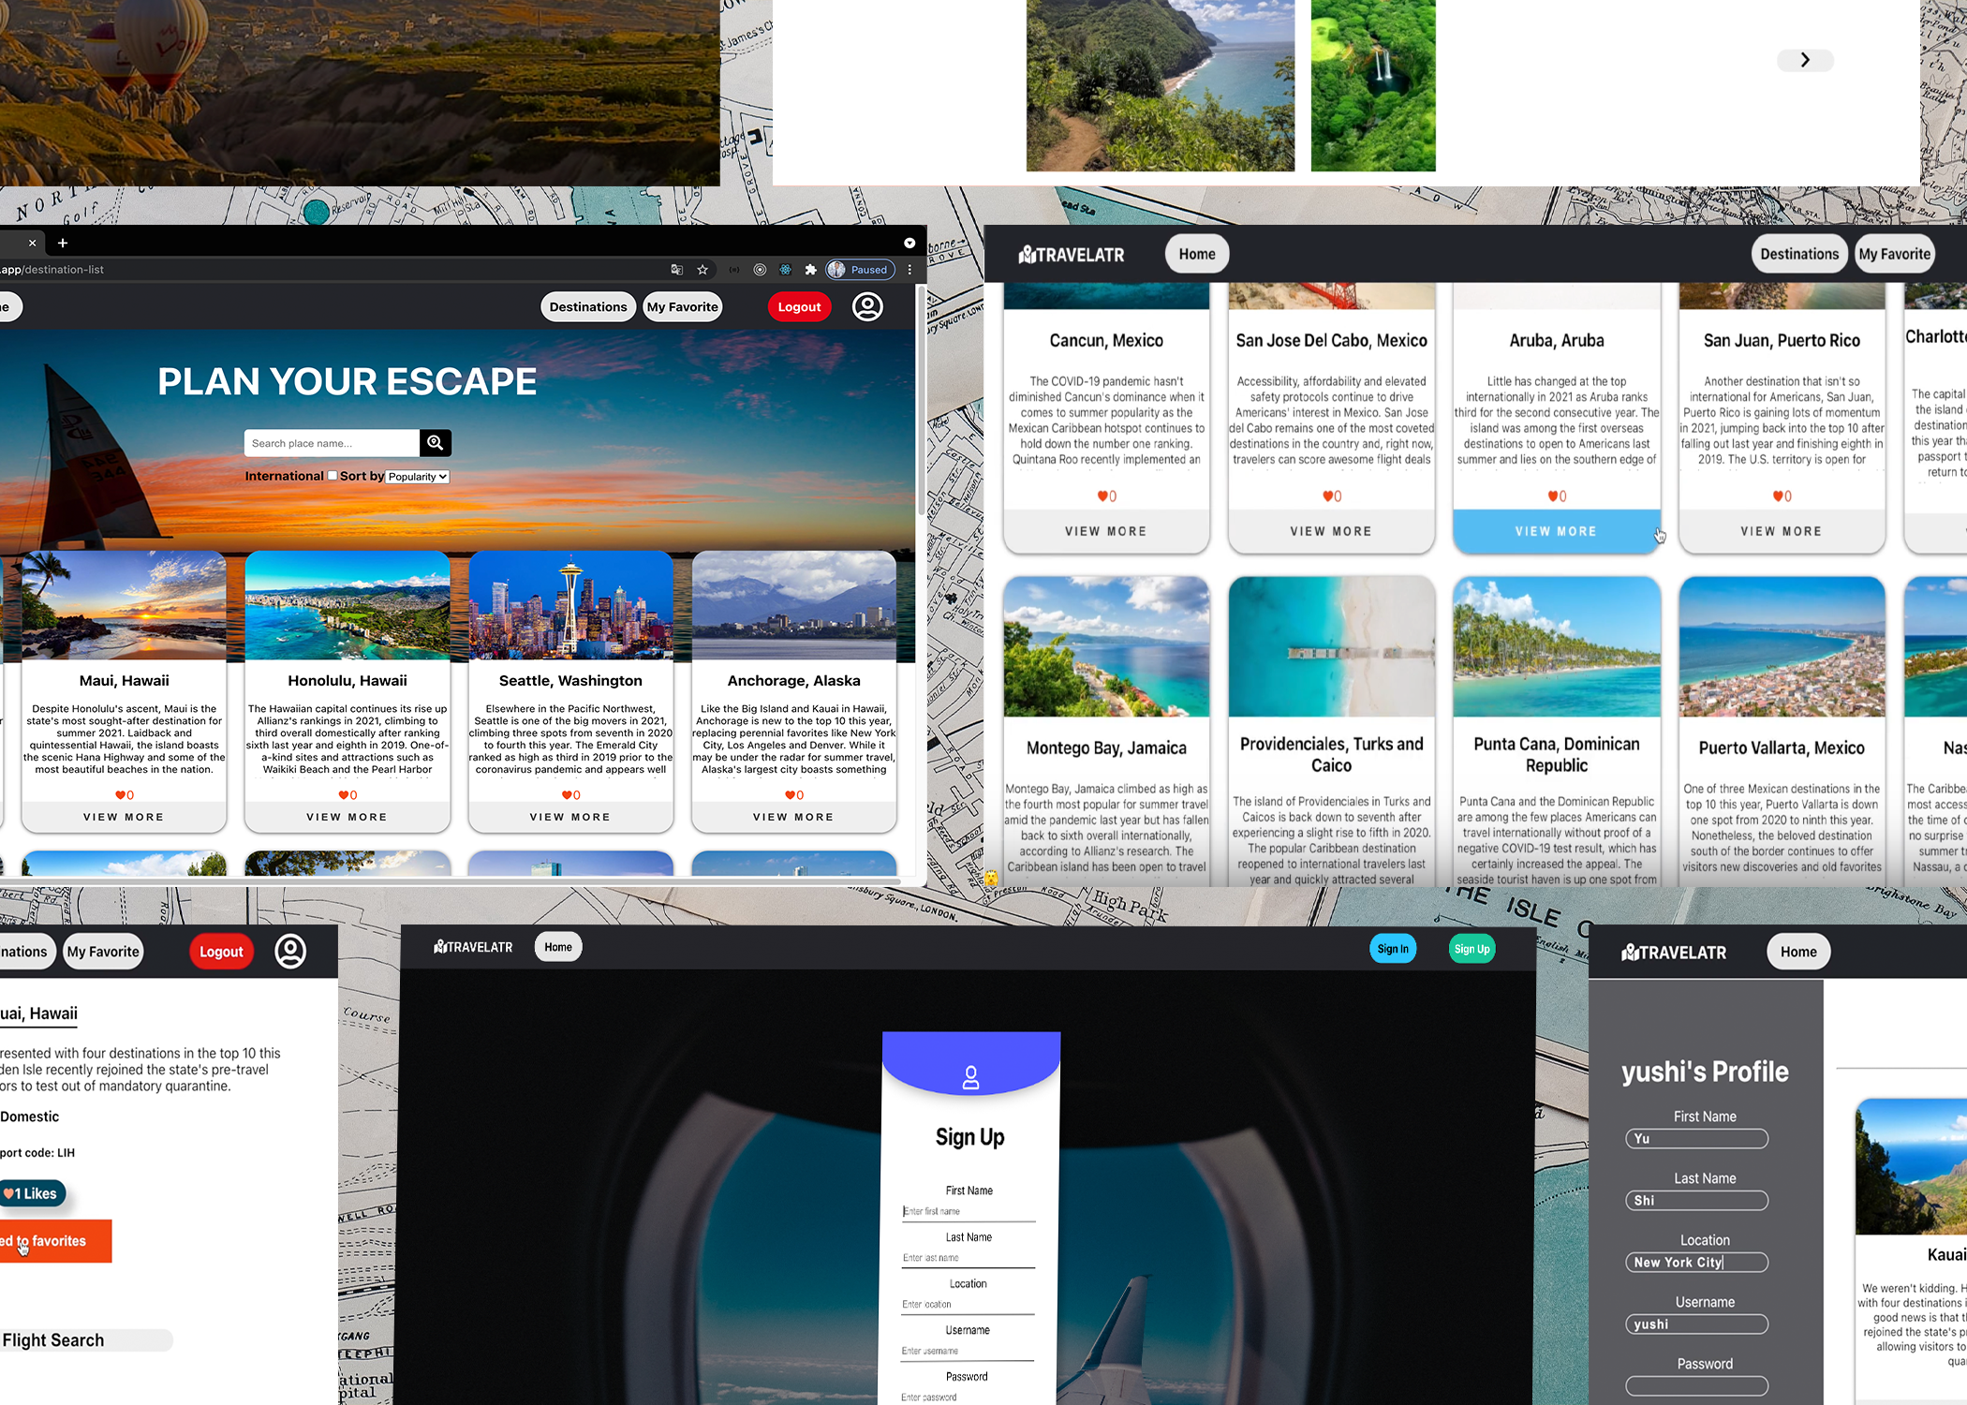Viewport: 1967px width, 1405px height.
Task: Click the Travelatr logo in Sign Up window
Action: 474,947
